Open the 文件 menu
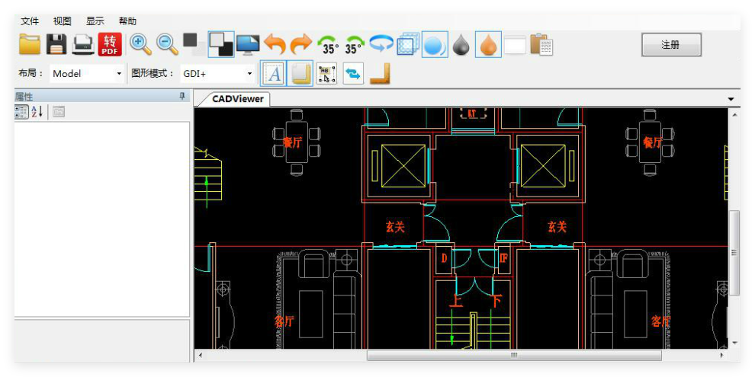This screenshot has height=377, width=755. 30,21
